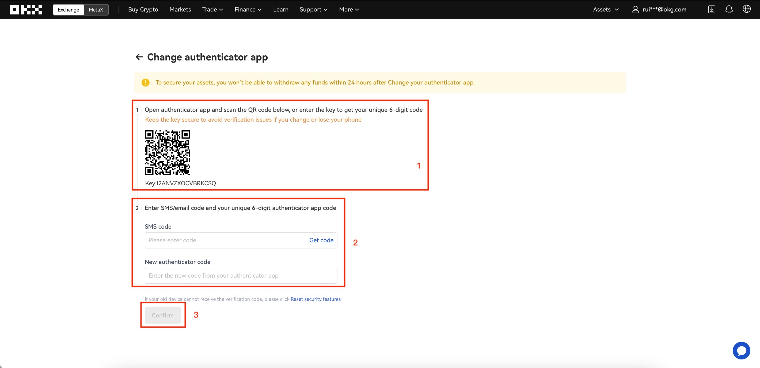Click step 2 instruction text
The width and height of the screenshot is (760, 368).
click(240, 208)
